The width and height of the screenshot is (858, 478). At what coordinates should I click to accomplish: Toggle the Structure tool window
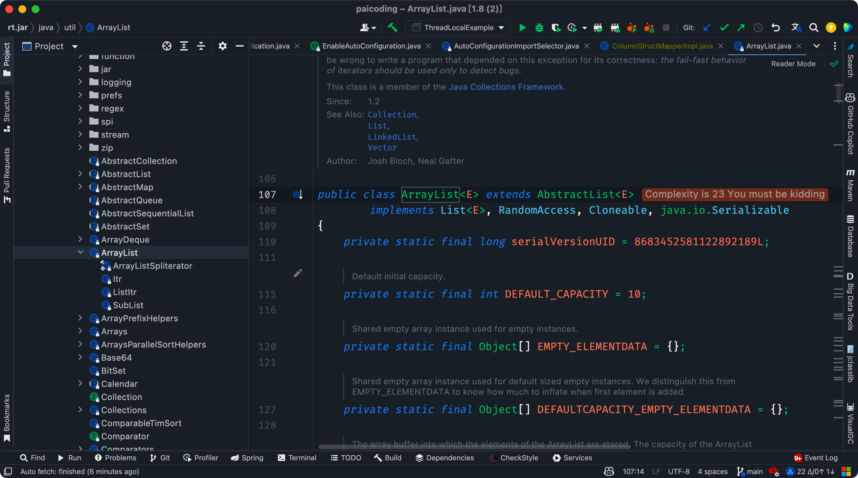tap(7, 111)
